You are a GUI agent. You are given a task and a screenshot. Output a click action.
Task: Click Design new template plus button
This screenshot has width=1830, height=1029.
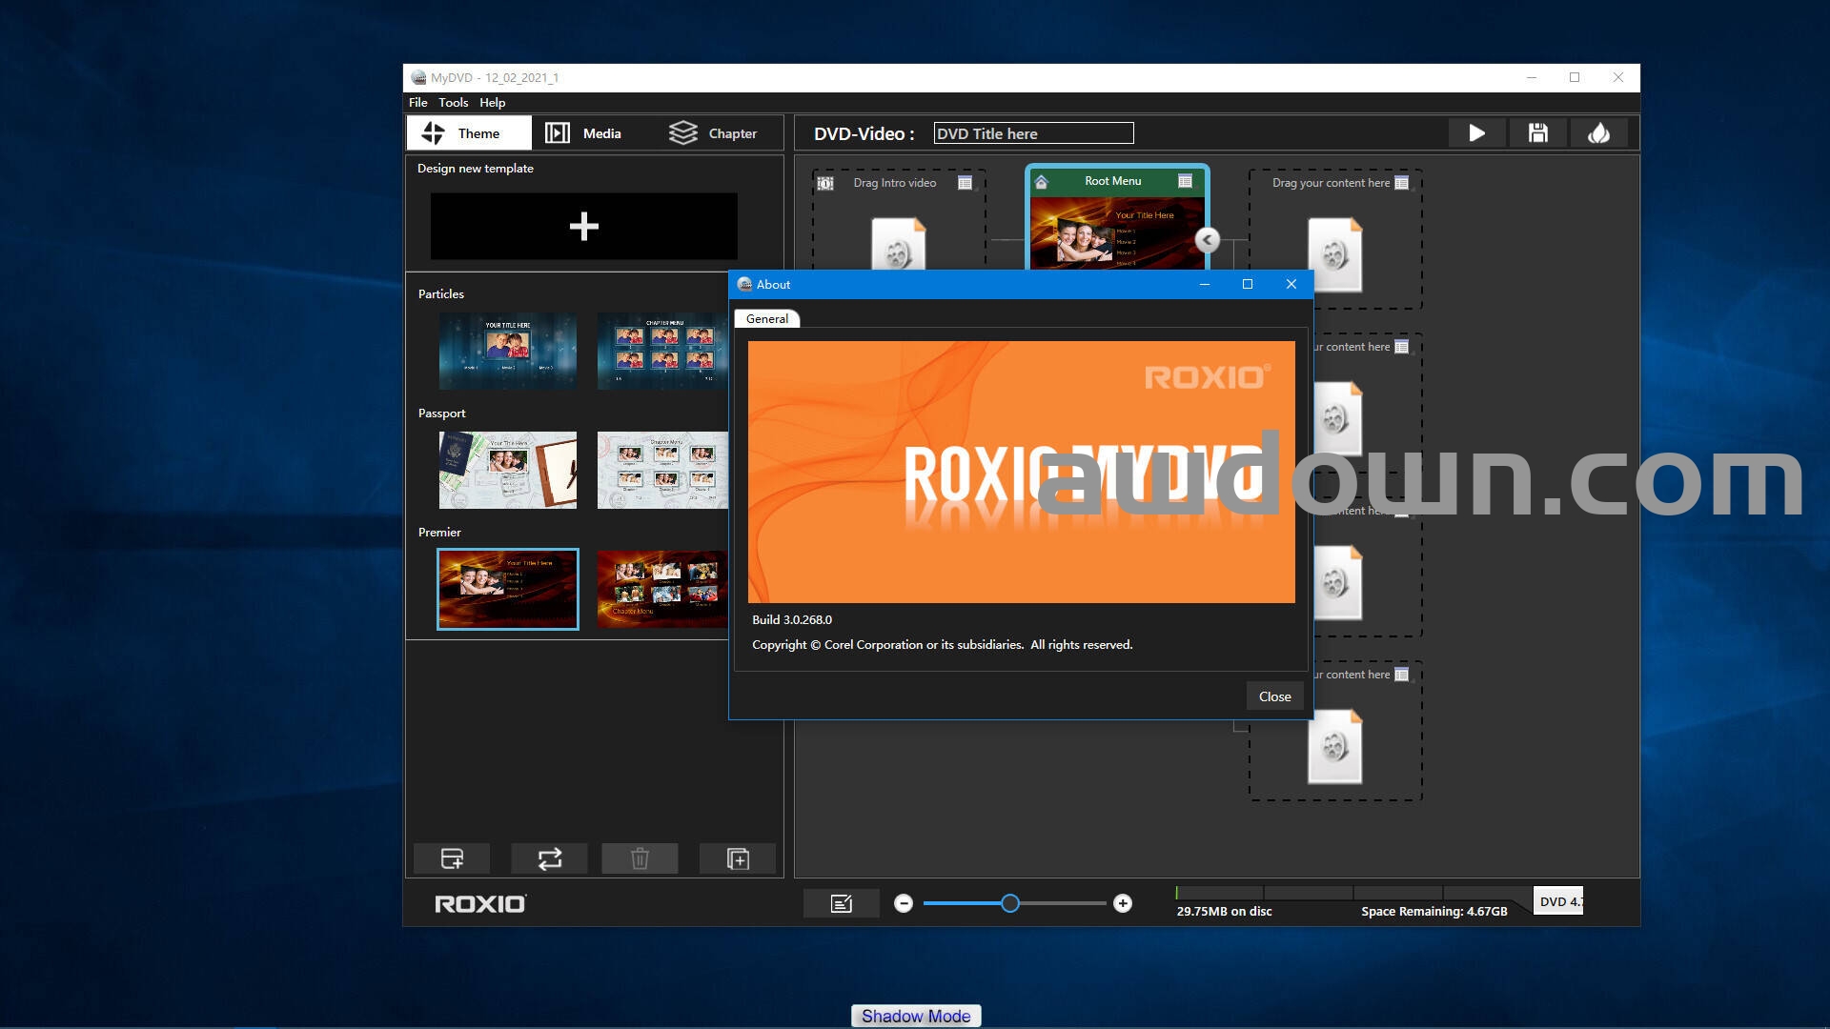coord(583,226)
